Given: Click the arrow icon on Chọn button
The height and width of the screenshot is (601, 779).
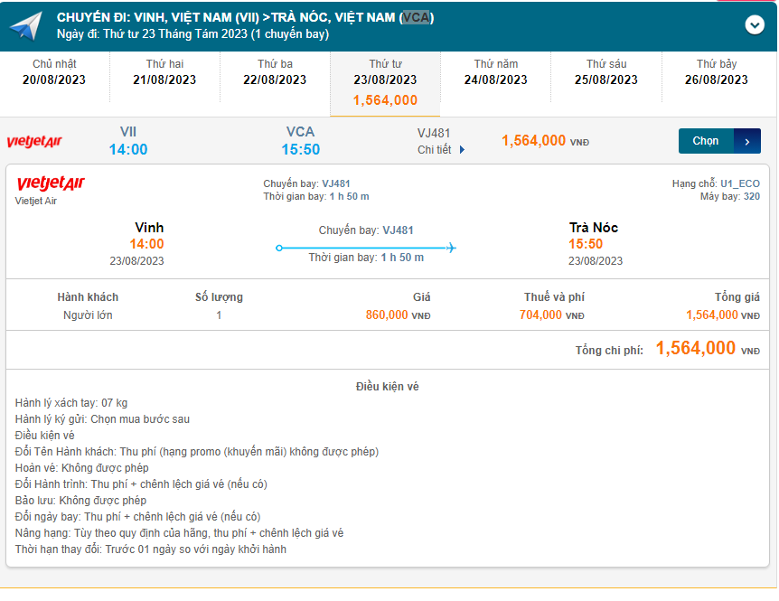Looking at the screenshot, I should pos(747,141).
